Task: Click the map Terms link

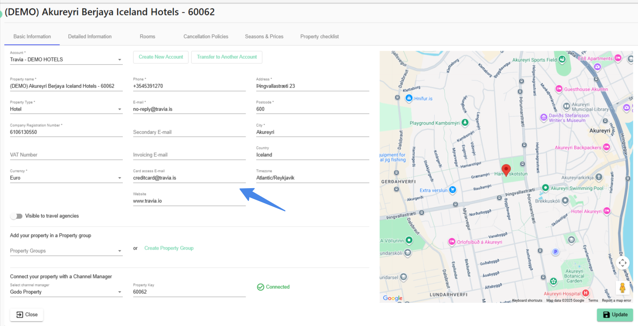Action: [593, 300]
